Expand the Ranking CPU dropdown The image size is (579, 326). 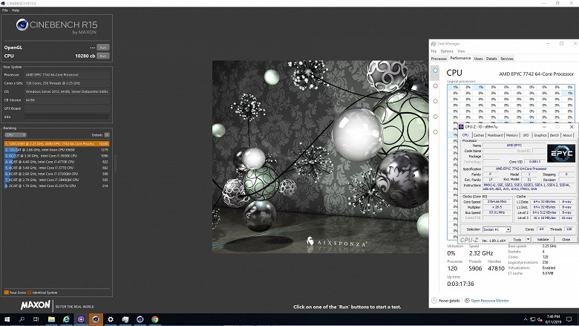coord(17,134)
